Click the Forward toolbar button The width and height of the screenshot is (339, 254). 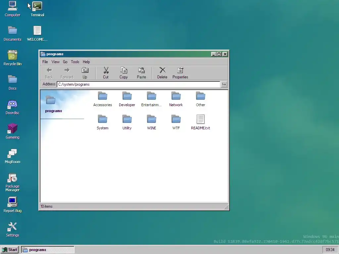click(67, 73)
